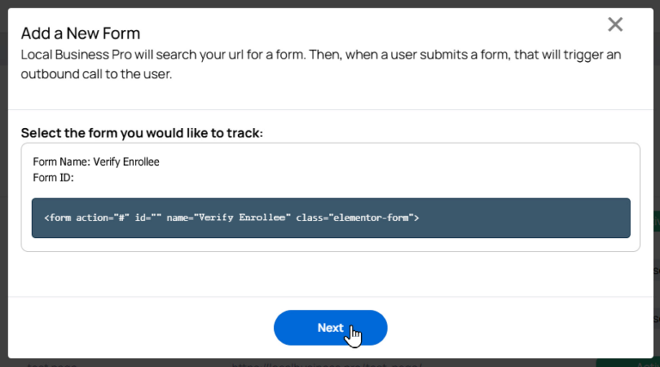Click the "Local Business Pro" text in description
This screenshot has height=367, width=660.
pos(76,55)
